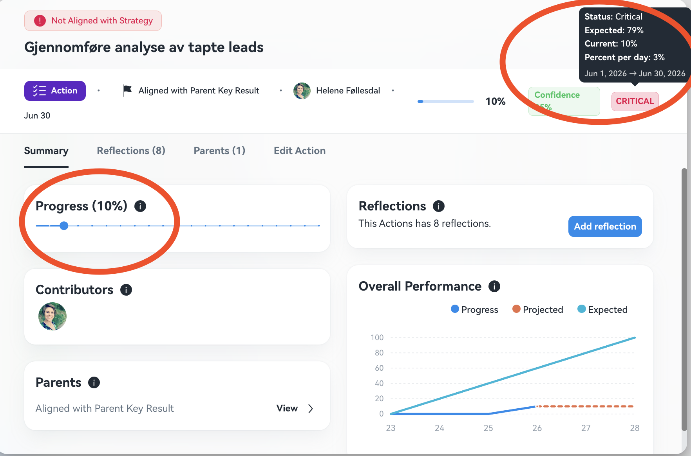The height and width of the screenshot is (456, 691).
Task: Click the contributor photo thumbnail
Action: (x=52, y=316)
